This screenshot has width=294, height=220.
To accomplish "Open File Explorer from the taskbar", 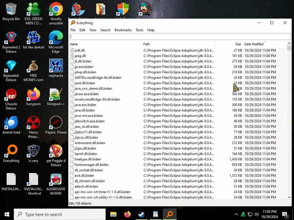I will (x=113, y=214).
